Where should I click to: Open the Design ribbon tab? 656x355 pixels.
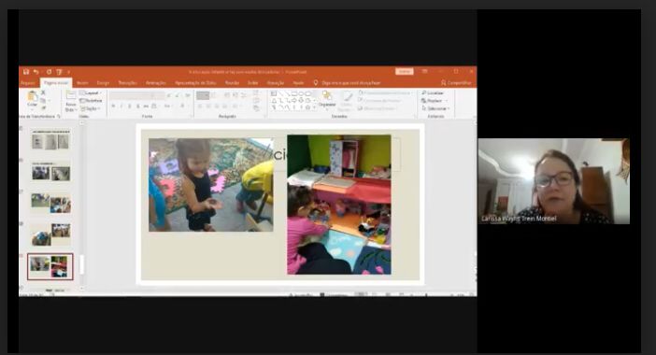click(x=103, y=83)
